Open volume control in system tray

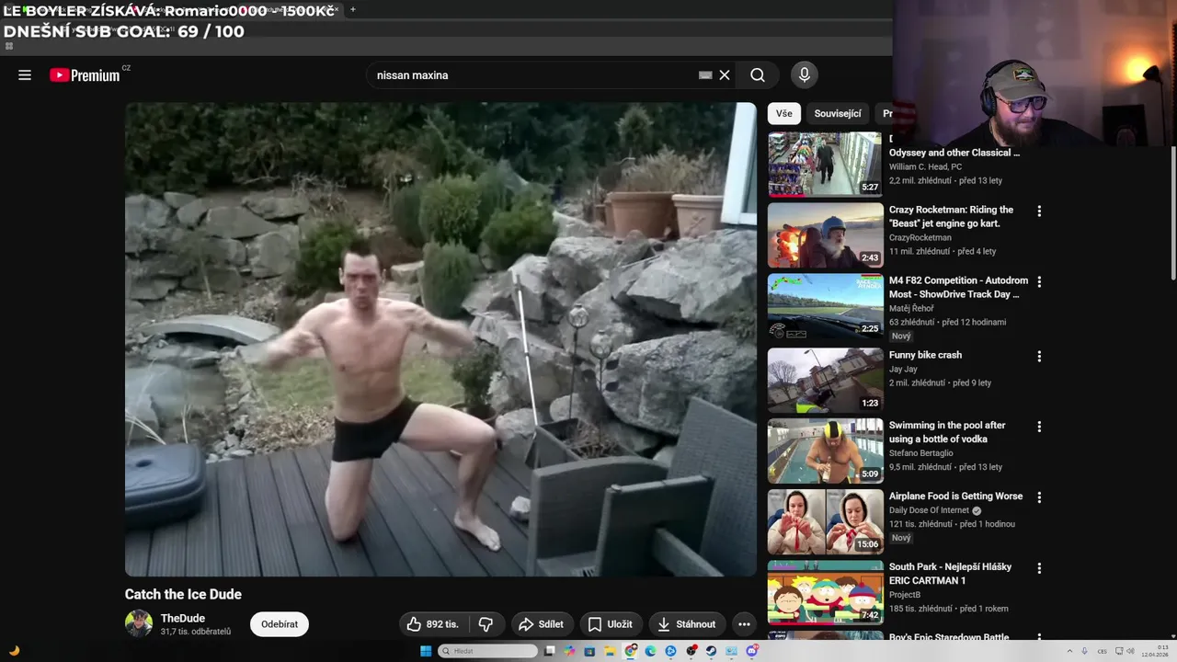[x=1130, y=651]
